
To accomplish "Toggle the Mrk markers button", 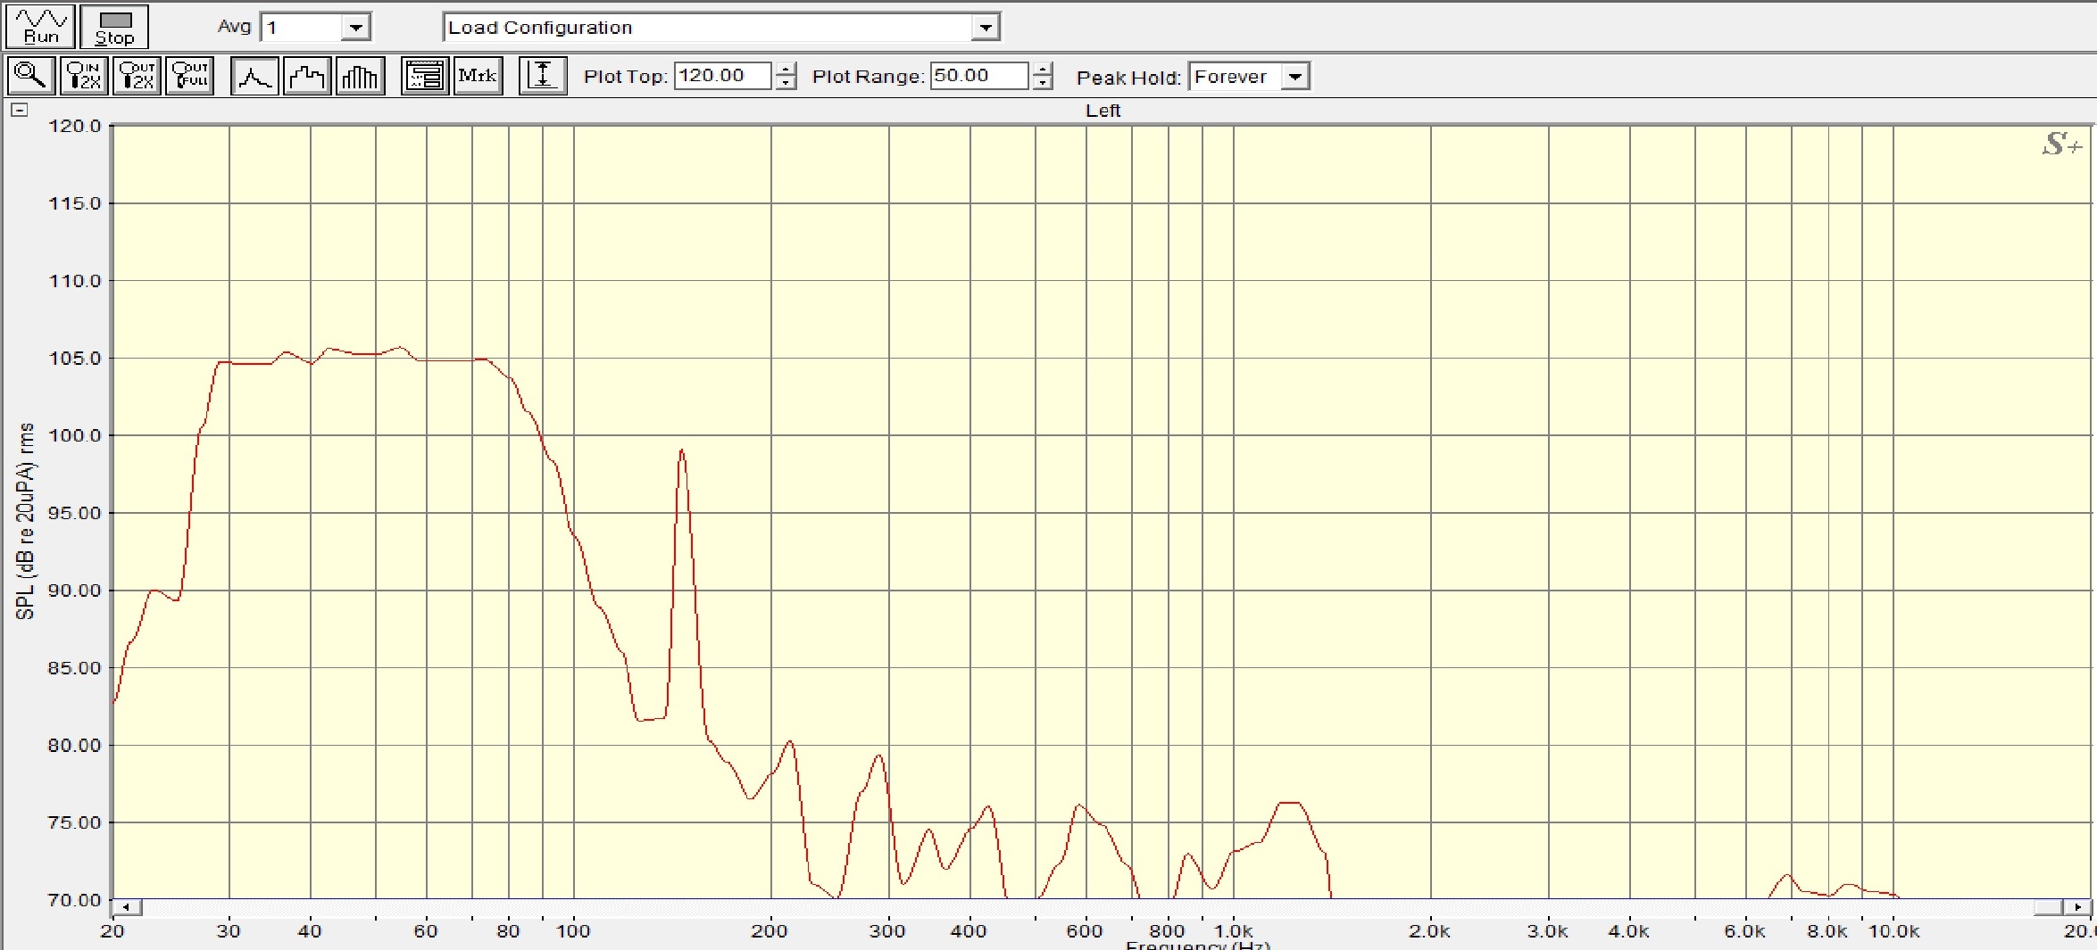I will coord(478,76).
